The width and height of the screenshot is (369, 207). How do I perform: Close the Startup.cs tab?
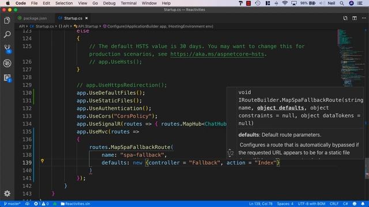(86, 18)
